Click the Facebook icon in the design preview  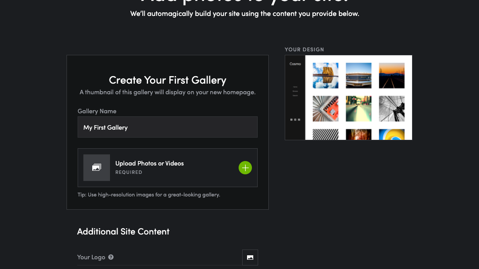291,119
